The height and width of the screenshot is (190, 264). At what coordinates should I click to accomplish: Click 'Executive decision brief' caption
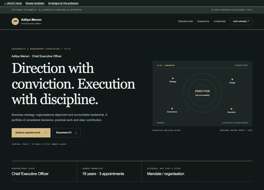click(166, 130)
